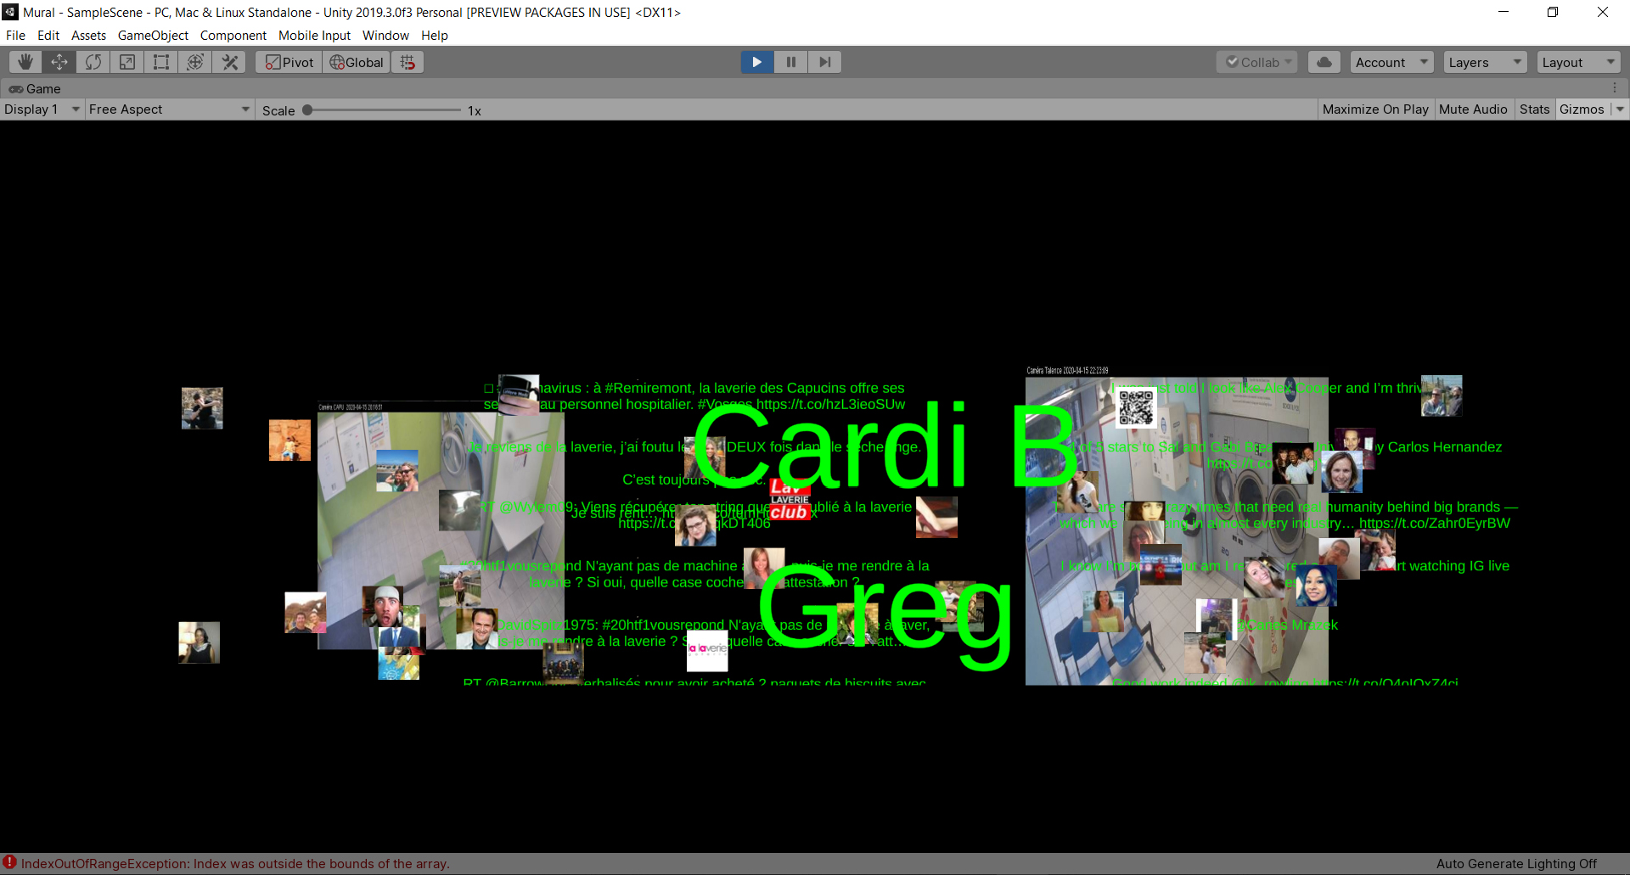
Task: Select the Hand tool
Action: [x=25, y=62]
